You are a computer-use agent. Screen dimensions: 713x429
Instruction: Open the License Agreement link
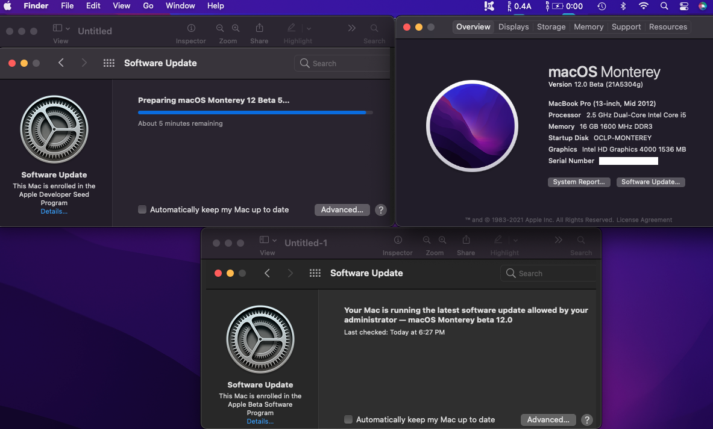point(644,220)
